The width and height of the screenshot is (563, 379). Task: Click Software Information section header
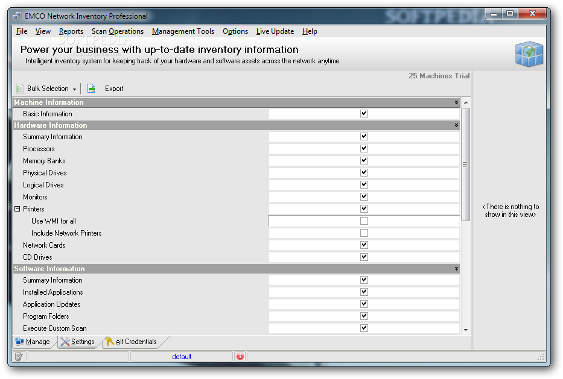(237, 269)
